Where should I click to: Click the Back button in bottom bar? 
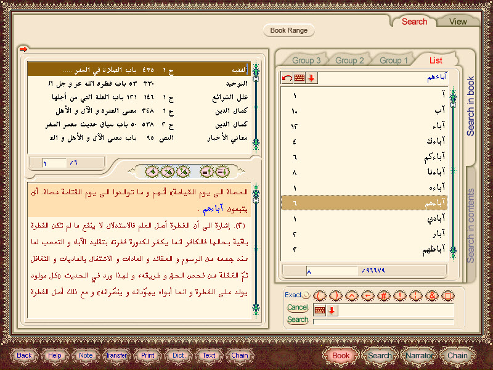coord(24,355)
